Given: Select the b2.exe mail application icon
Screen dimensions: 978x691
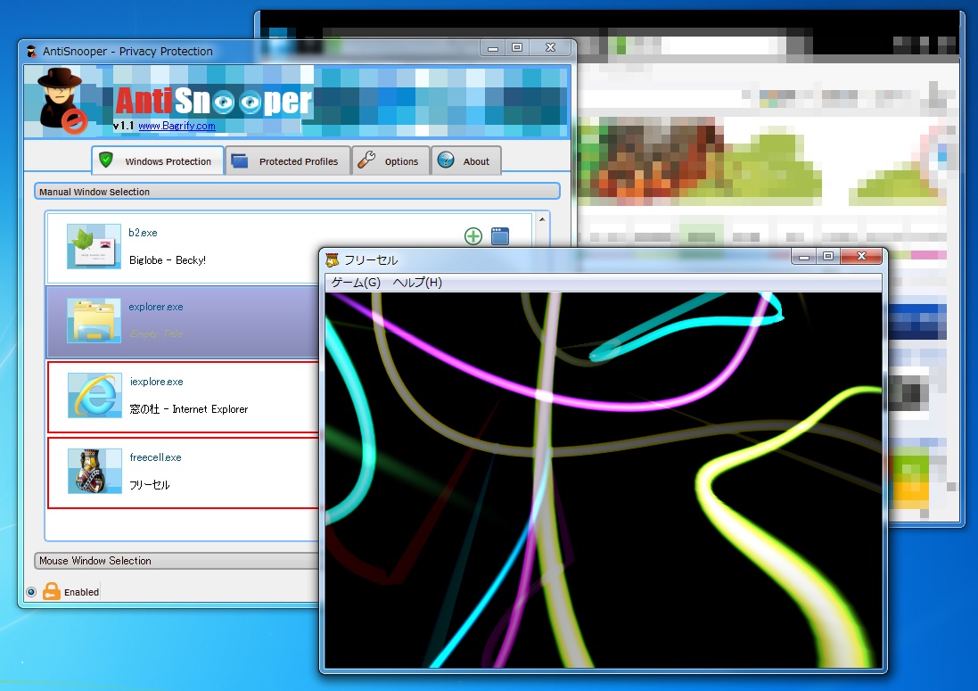Looking at the screenshot, I should 95,246.
